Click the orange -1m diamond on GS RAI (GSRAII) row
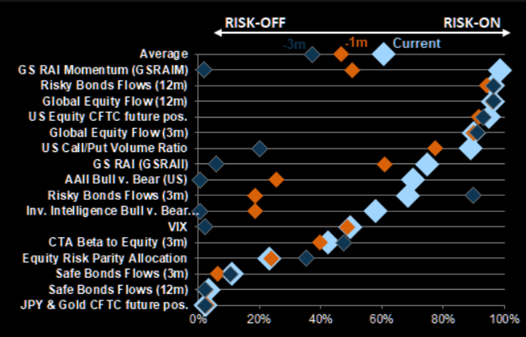This screenshot has width=526, height=337. click(384, 164)
